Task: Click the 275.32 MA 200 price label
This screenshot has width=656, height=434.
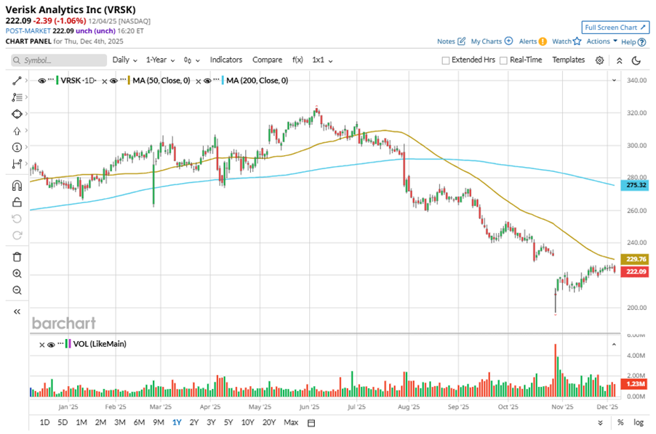Action: [635, 185]
